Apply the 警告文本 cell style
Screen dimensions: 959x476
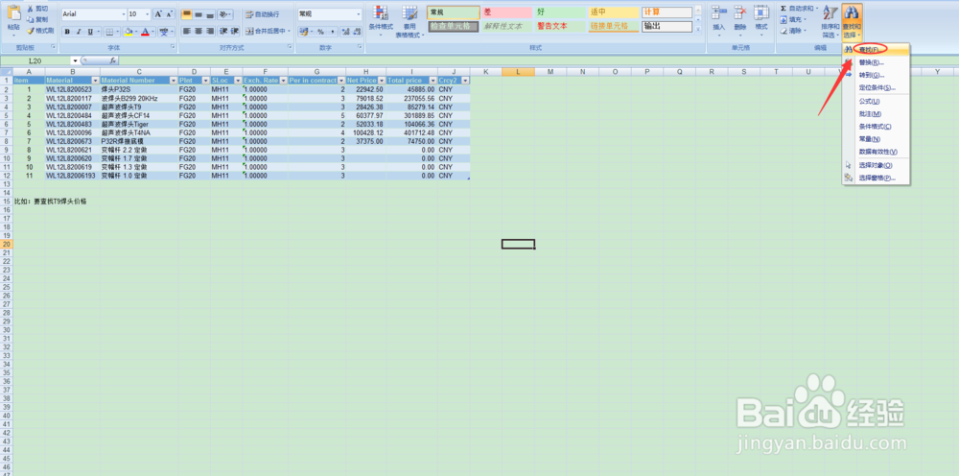coord(560,26)
